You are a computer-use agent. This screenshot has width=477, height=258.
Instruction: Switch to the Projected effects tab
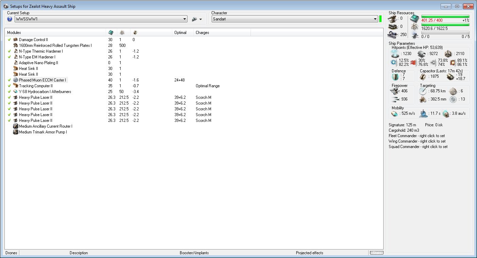coord(310,253)
